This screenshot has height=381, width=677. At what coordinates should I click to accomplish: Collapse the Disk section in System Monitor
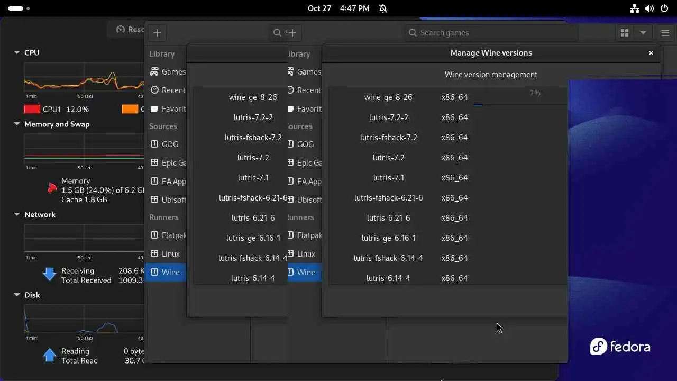point(17,295)
